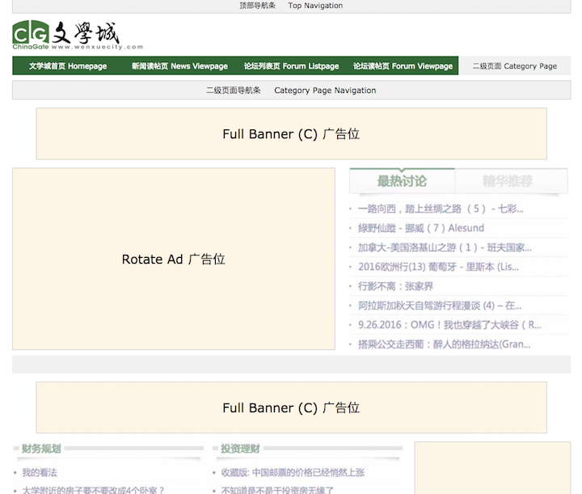The width and height of the screenshot is (582, 494).
Task: Open the 行影不离：张家界 post
Action: [x=395, y=286]
